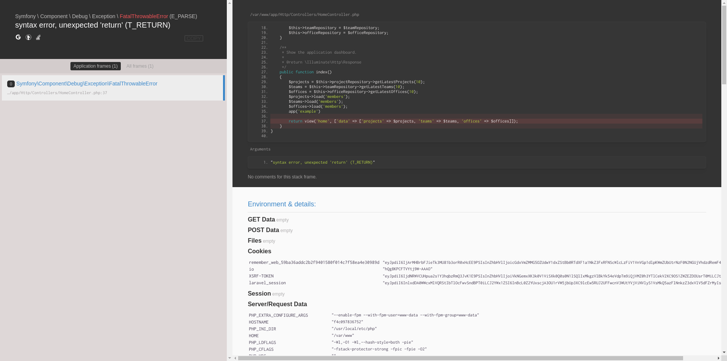The height and width of the screenshot is (361, 727).
Task: Click the Environment & details heading
Action: click(282, 204)
